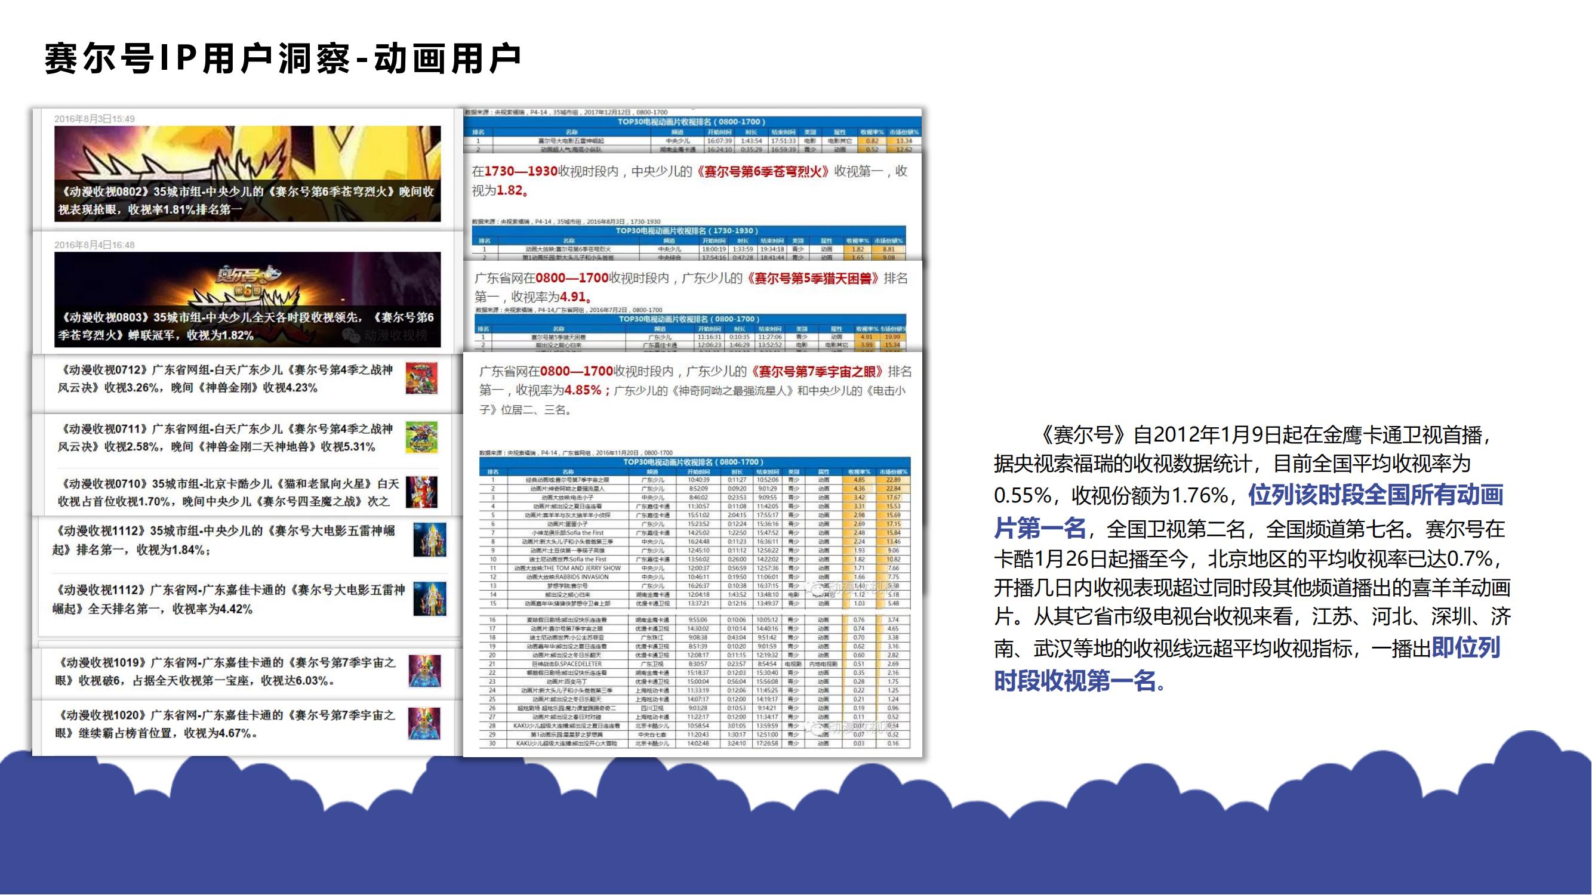Select the timestamp 2016年8月4日16:48
Viewport: 1592px width, 895px height.
click(x=94, y=245)
